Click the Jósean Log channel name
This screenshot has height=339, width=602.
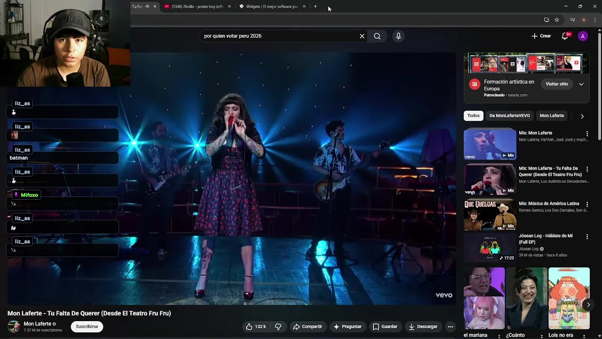(528, 249)
